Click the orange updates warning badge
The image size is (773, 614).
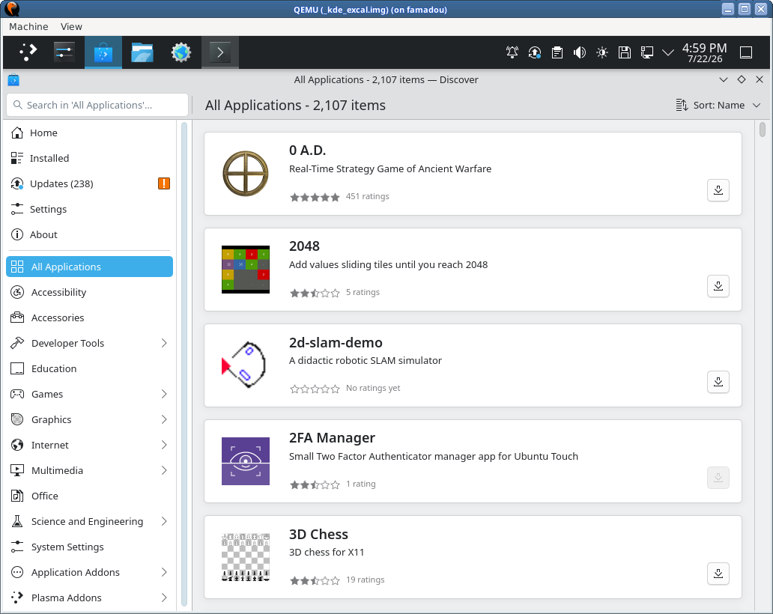click(164, 183)
